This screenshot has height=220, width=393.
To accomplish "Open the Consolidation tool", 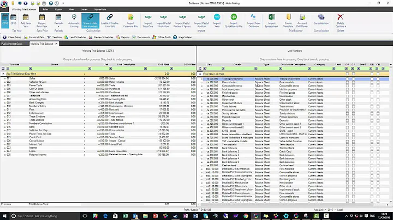I will tap(321, 20).
